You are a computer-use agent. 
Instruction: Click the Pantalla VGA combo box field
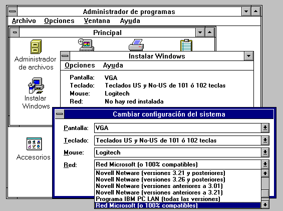point(178,128)
